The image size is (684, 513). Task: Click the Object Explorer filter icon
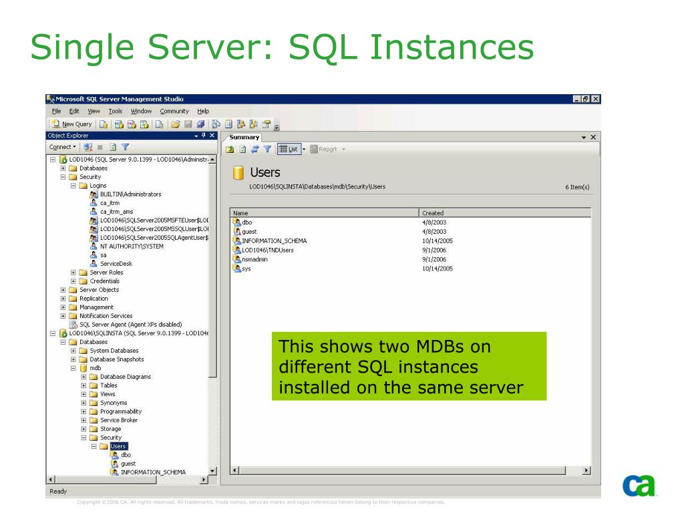[x=125, y=148]
